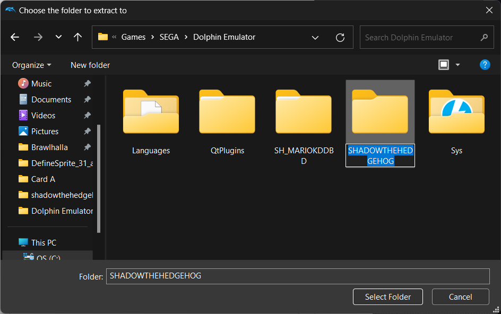Click the SHADOWTHEHEDGEHOG folder name label
This screenshot has height=314, width=501.
pyautogui.click(x=380, y=155)
